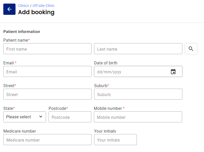Click the back arrow button

pos(9,9)
